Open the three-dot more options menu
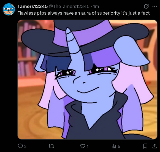This screenshot has width=160, height=152. pyautogui.click(x=154, y=6)
